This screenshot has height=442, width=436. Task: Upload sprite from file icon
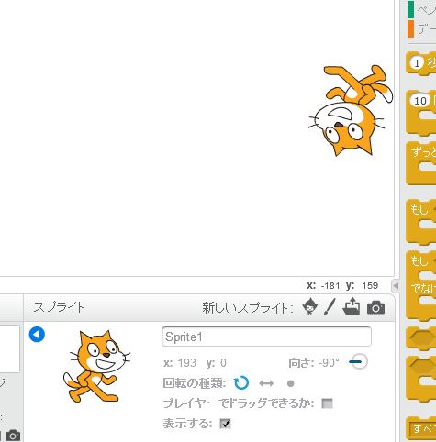[352, 306]
